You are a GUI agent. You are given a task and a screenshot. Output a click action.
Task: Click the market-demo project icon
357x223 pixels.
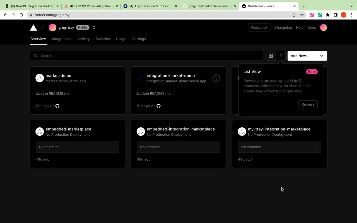(40, 78)
